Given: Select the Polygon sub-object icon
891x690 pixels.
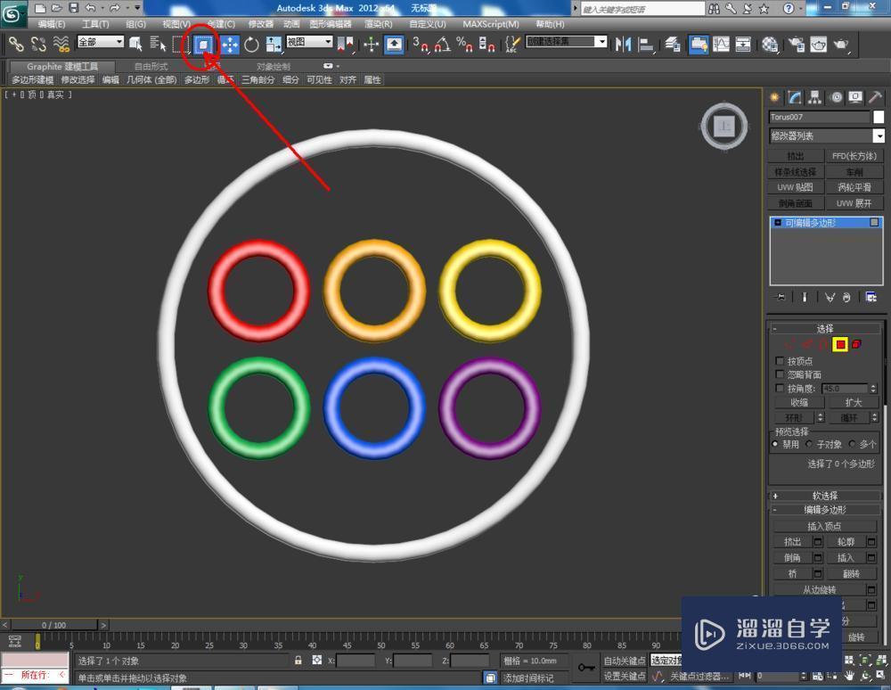Looking at the screenshot, I should tap(838, 345).
